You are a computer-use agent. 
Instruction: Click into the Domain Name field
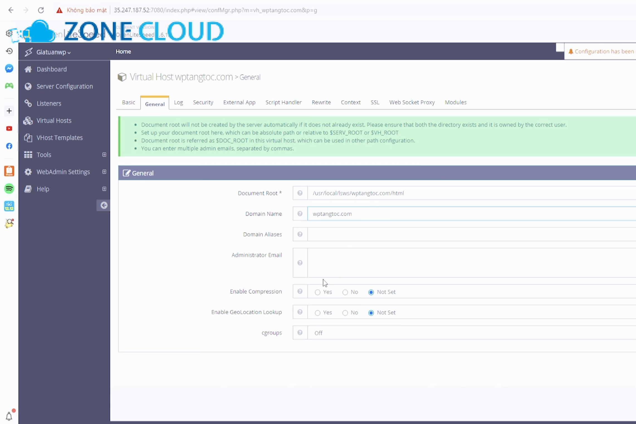pos(472,214)
